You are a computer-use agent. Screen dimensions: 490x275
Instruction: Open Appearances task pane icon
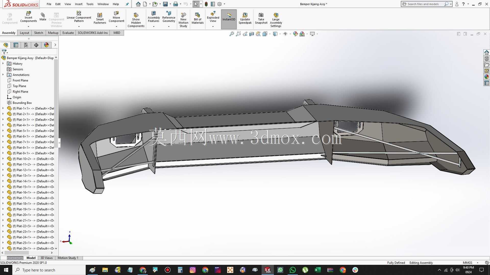(486, 77)
